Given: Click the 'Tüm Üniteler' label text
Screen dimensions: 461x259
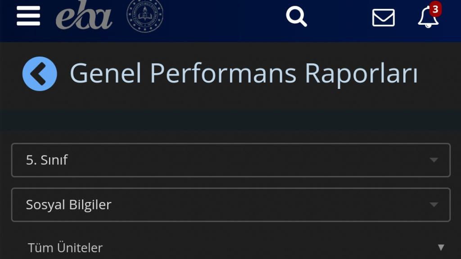Looking at the screenshot, I should [x=65, y=248].
